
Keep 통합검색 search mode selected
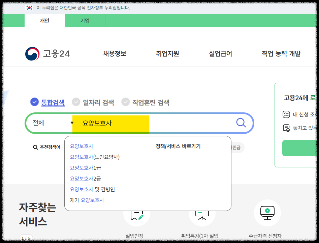pos(52,102)
